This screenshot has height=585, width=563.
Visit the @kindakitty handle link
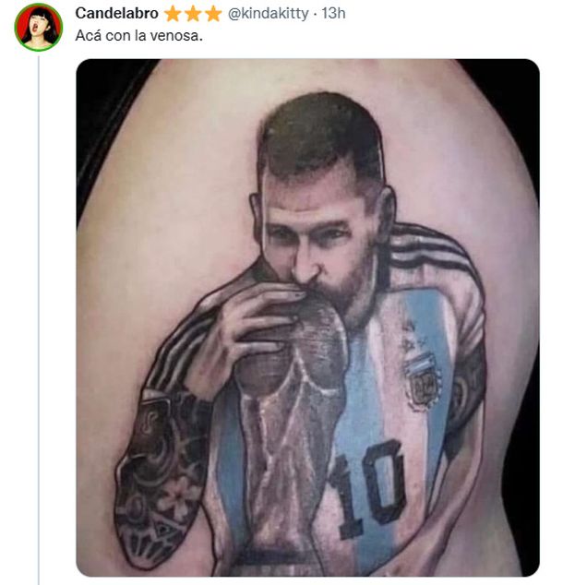[x=268, y=14]
